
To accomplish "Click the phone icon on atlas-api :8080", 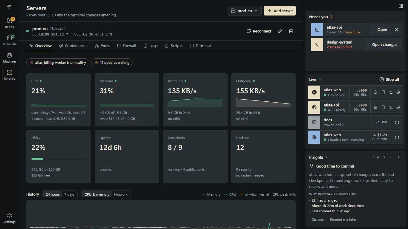I will coord(383,107).
